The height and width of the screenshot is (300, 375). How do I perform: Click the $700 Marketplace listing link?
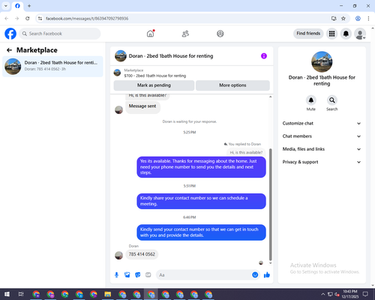(x=155, y=76)
